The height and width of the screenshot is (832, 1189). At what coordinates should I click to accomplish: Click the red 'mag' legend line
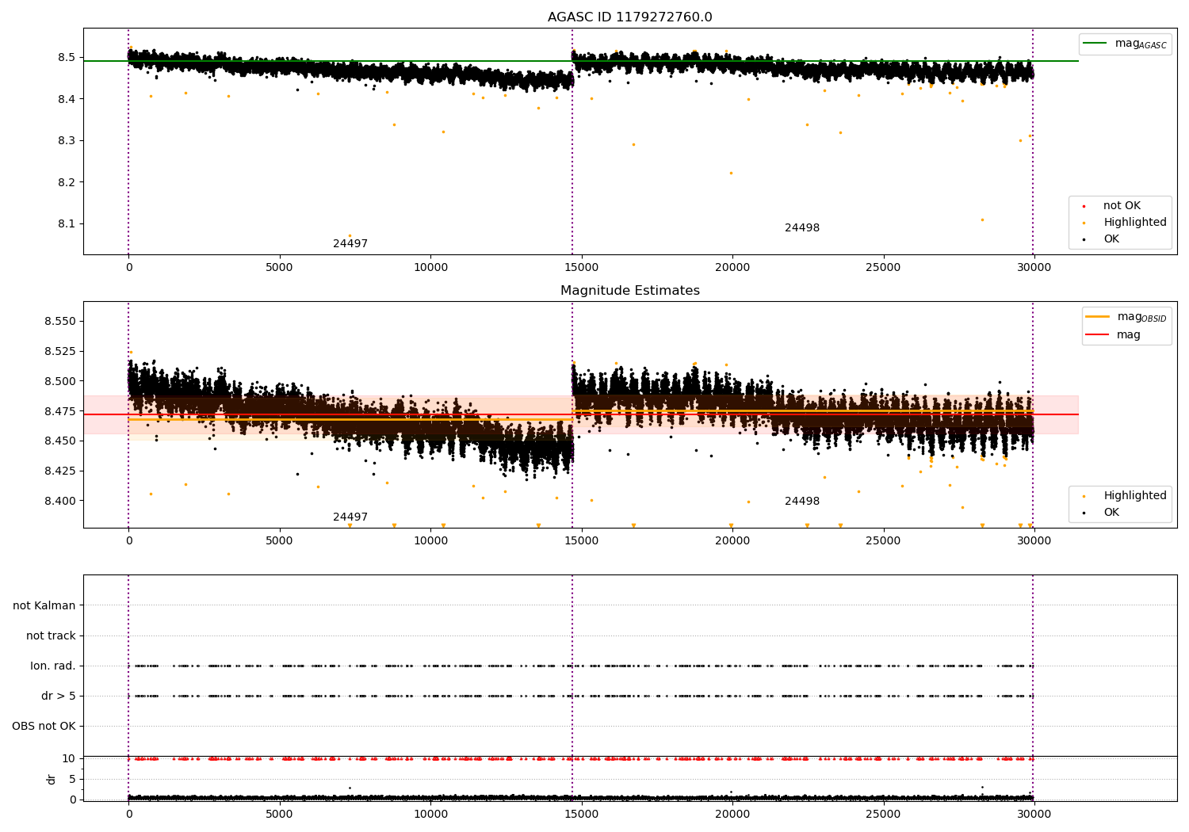pyautogui.click(x=1098, y=334)
